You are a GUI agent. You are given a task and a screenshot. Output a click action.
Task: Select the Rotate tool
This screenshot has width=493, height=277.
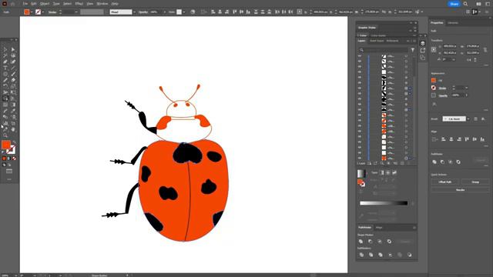5,86
